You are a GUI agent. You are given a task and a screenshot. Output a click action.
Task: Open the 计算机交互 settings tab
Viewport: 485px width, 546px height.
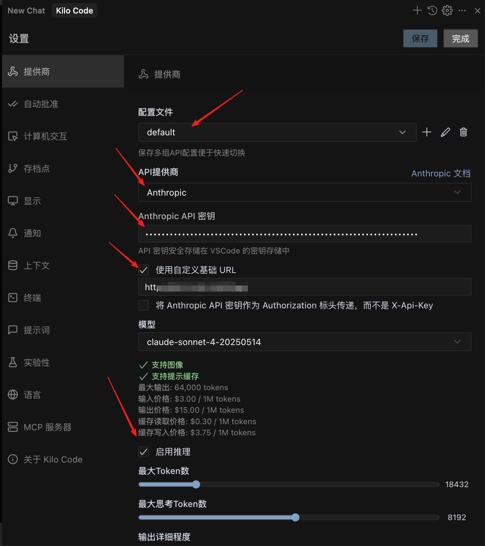[x=63, y=136]
